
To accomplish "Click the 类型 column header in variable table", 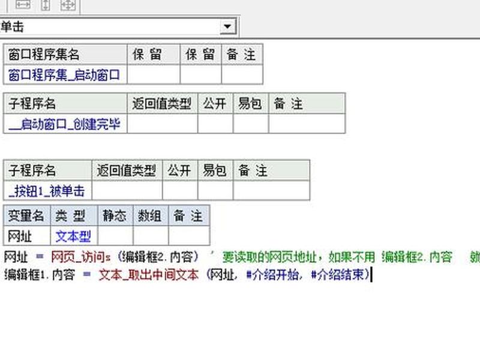I will point(74,215).
